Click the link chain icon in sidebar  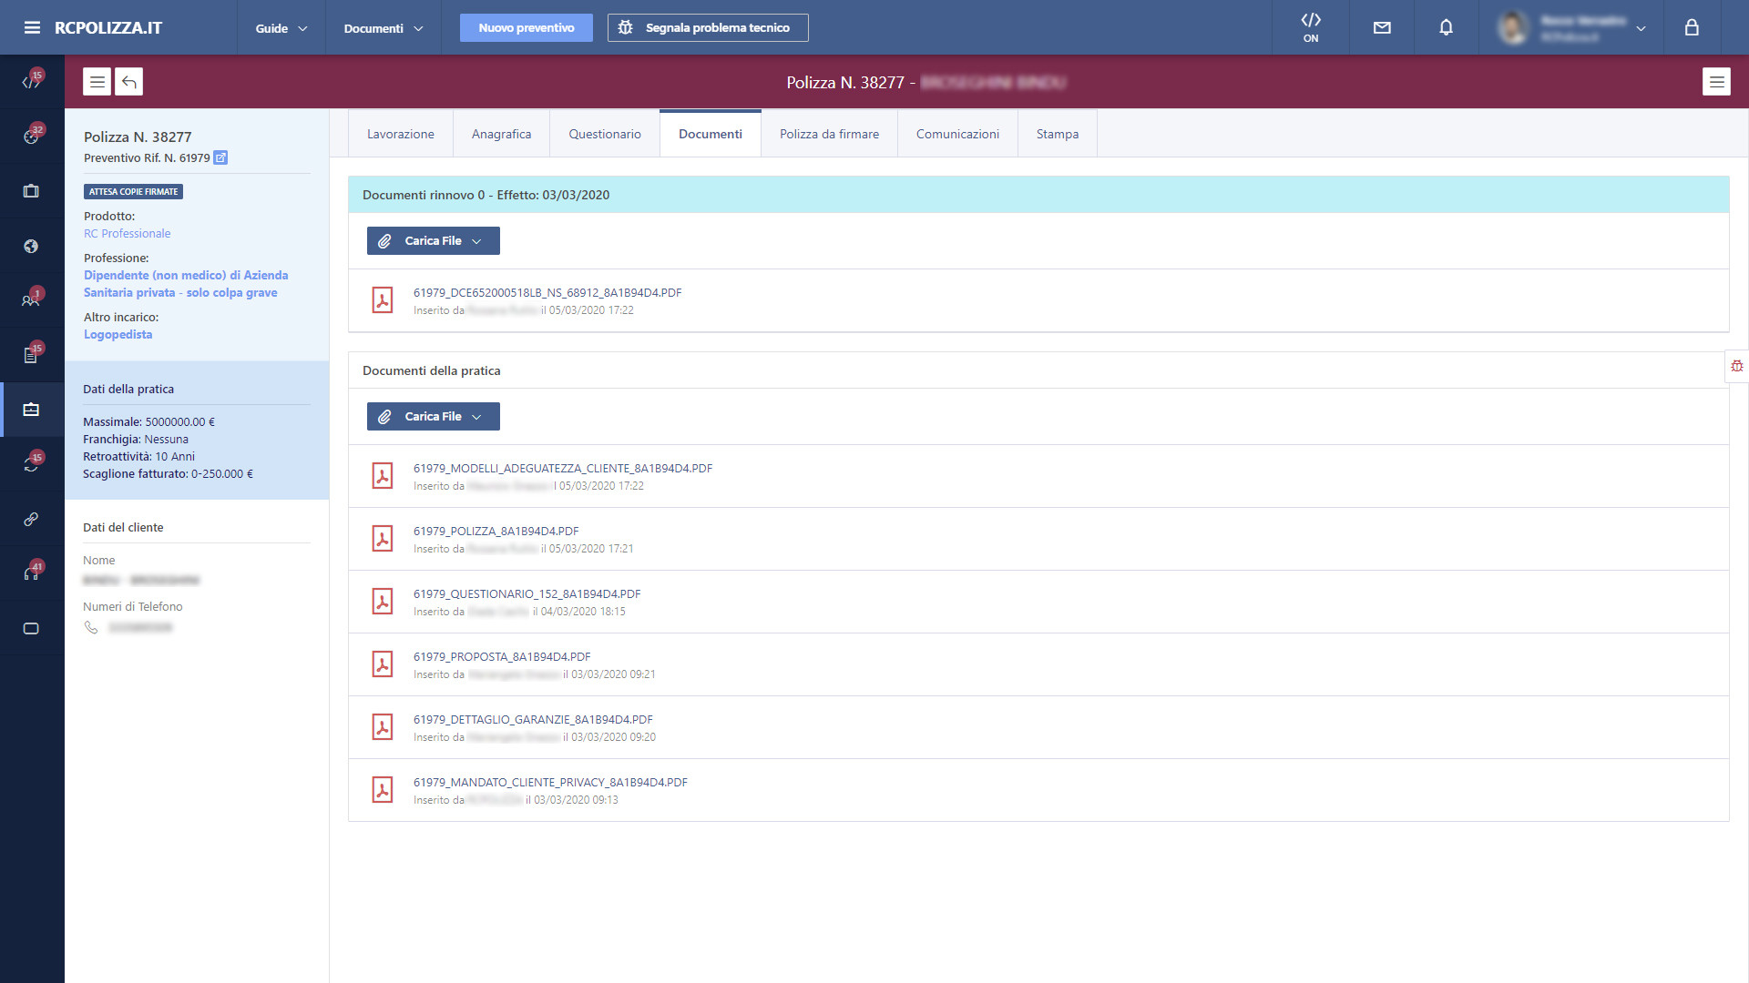coord(31,519)
